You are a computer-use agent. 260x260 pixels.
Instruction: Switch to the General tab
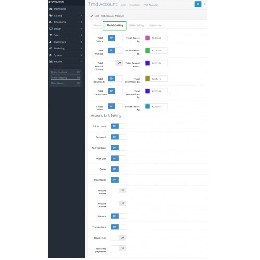tap(97, 25)
